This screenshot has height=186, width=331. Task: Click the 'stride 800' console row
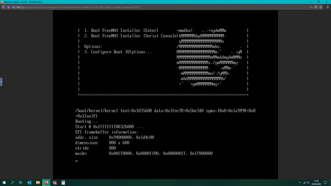pos(95,148)
